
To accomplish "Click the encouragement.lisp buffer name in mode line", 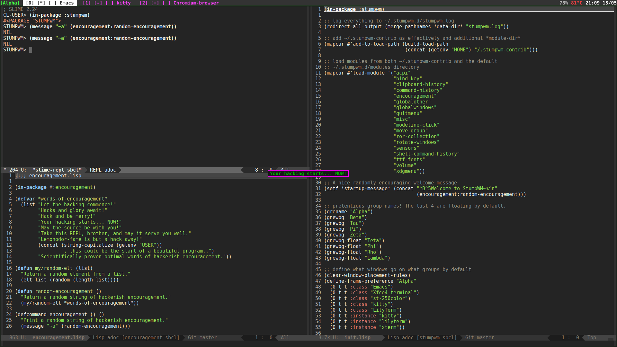I will pyautogui.click(x=58, y=337).
